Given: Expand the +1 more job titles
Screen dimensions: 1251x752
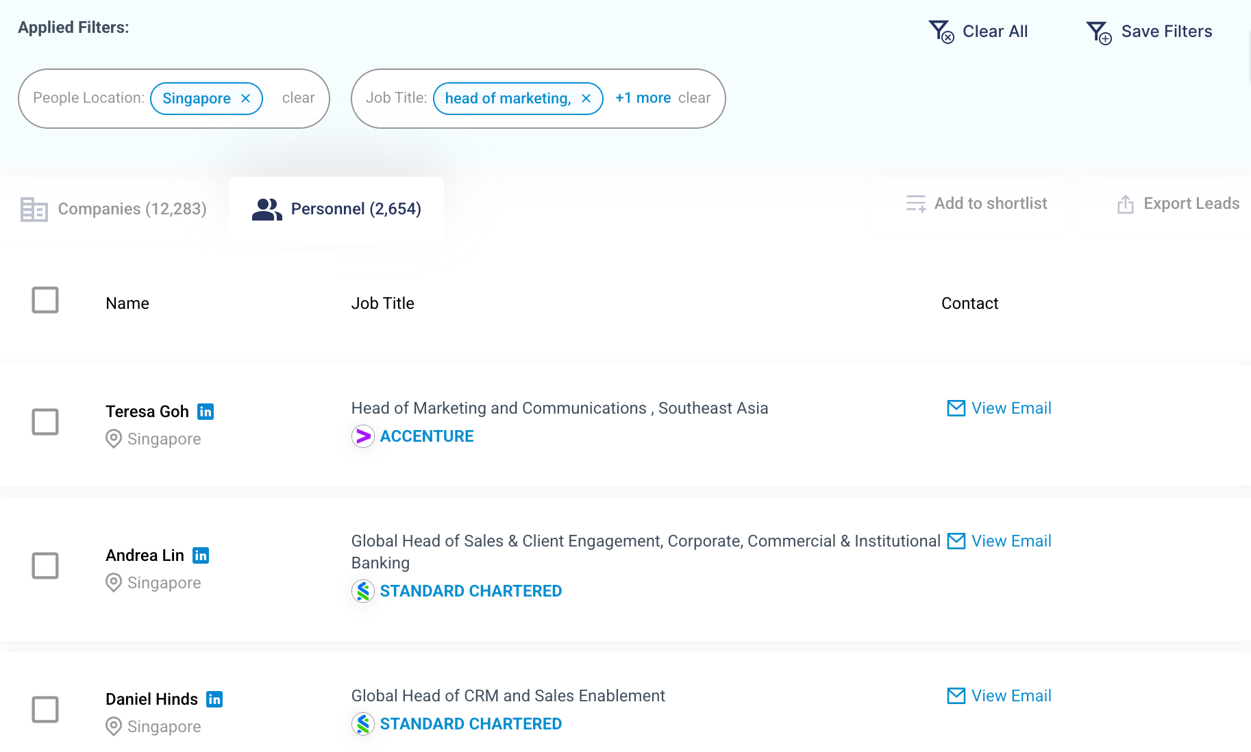Looking at the screenshot, I should tap(643, 98).
